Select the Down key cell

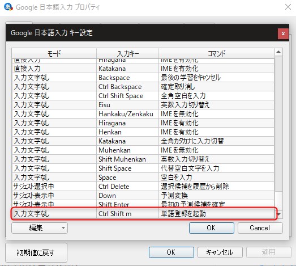tap(127, 196)
